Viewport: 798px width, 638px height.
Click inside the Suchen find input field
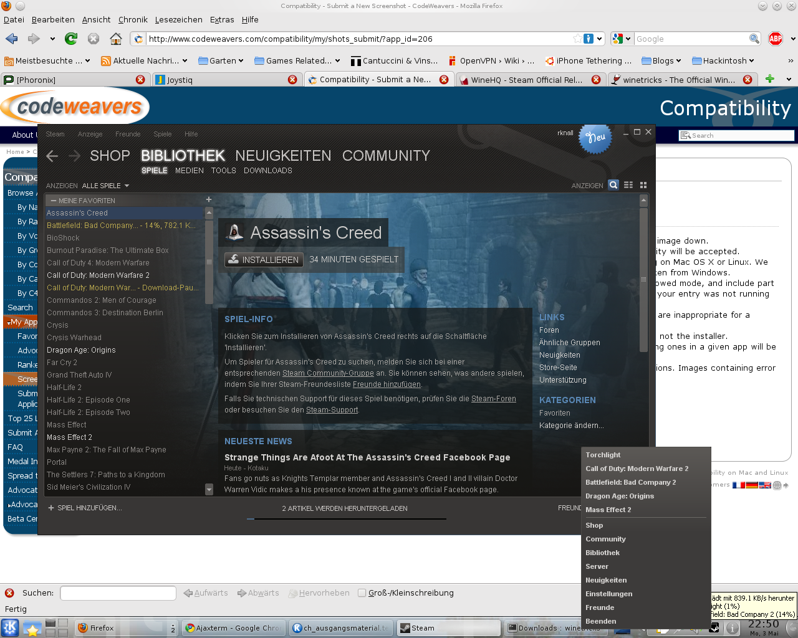117,593
